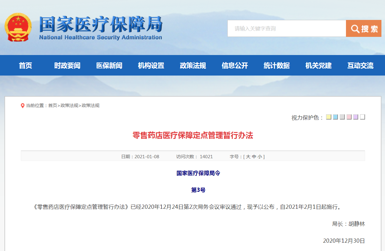The image size is (385, 251).
Task: Open the 时政要闻 navigation item
Action: point(67,65)
